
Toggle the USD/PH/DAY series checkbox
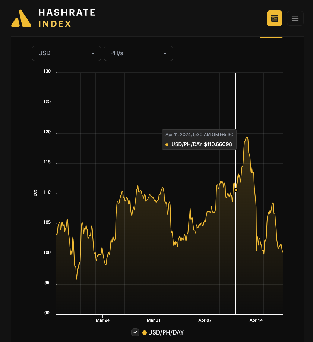point(135,332)
